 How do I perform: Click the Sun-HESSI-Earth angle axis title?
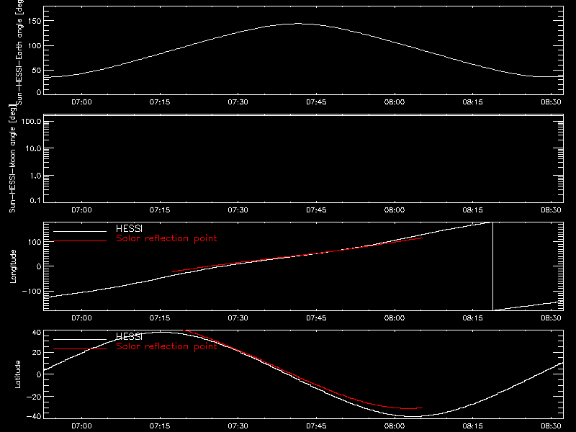[x=19, y=53]
